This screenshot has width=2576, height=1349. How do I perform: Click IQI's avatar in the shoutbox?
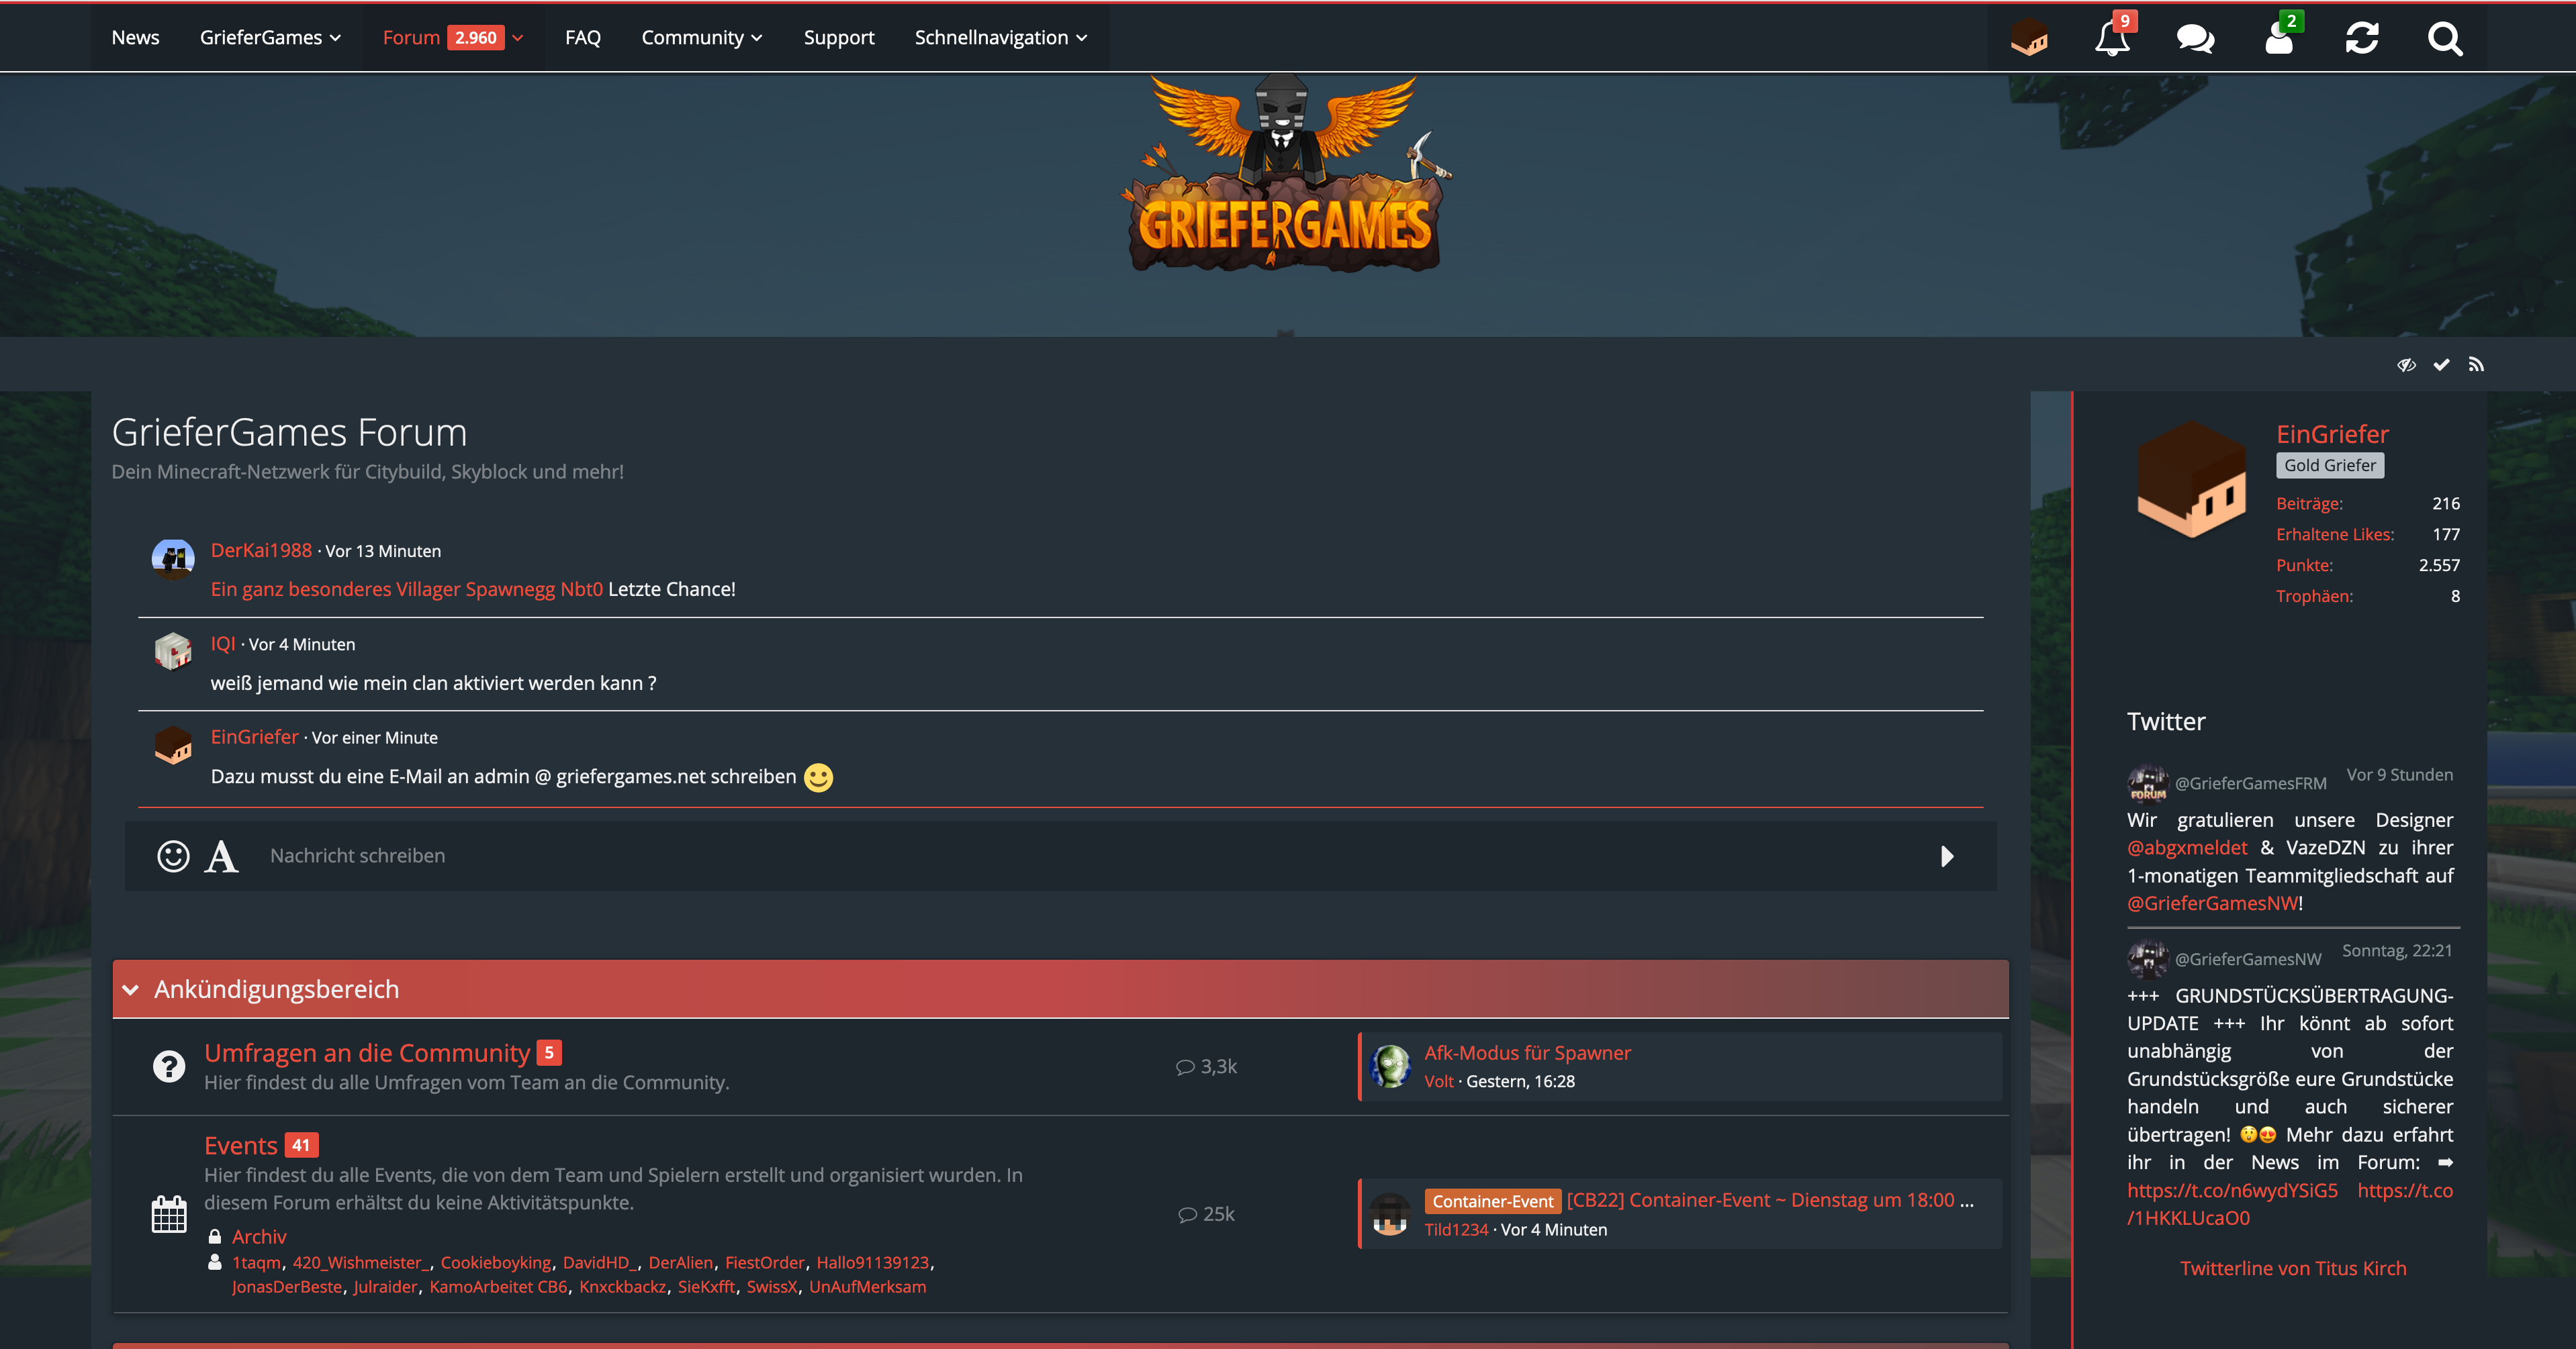click(x=173, y=652)
